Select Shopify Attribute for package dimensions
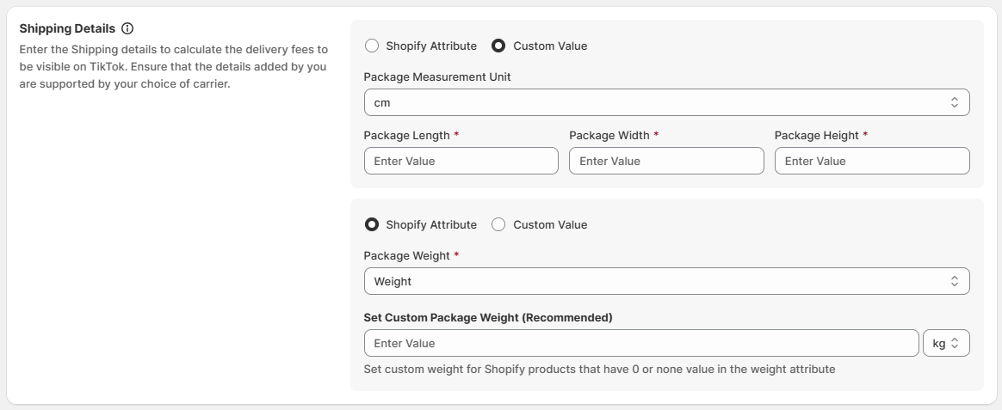Image resolution: width=1002 pixels, height=410 pixels. 372,46
